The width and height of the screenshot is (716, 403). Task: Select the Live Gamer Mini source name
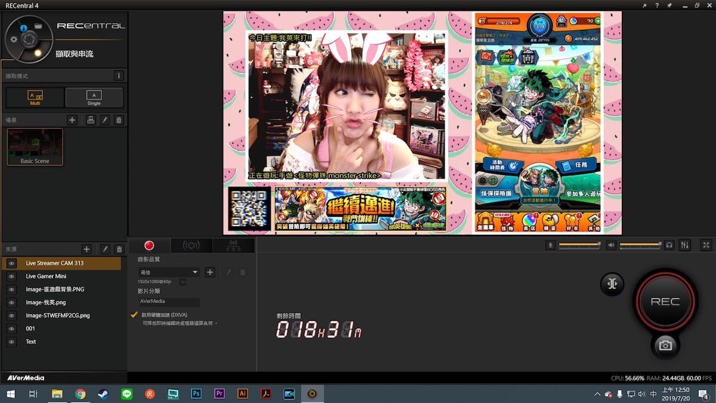46,276
